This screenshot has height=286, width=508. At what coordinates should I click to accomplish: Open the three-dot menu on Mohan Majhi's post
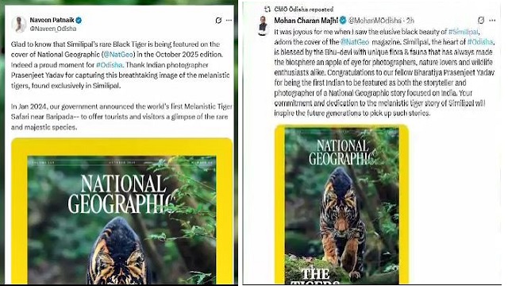(x=492, y=21)
